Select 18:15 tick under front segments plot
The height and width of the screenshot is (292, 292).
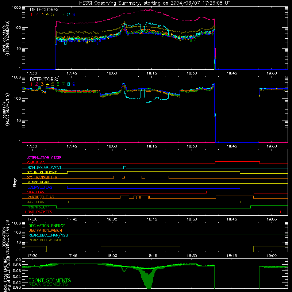pyautogui.click(x=151, y=73)
